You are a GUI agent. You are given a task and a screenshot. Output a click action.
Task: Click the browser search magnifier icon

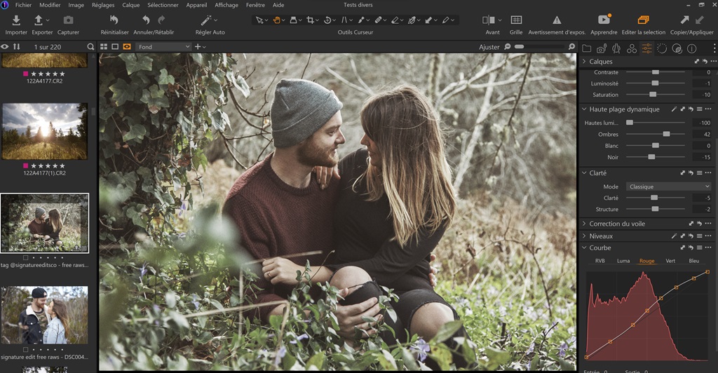90,47
